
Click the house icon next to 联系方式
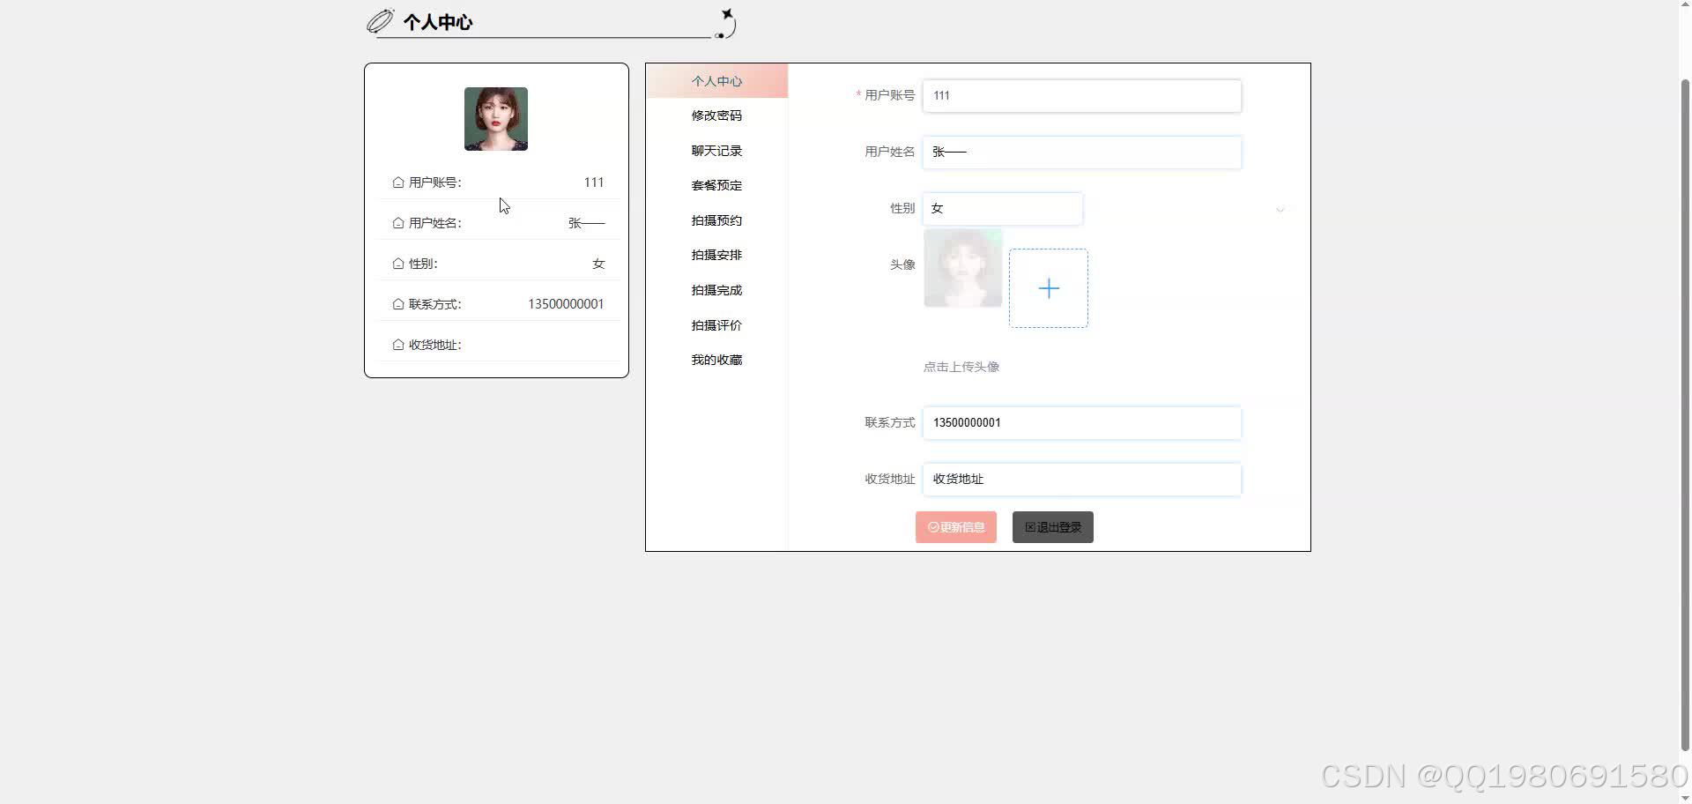tap(397, 303)
